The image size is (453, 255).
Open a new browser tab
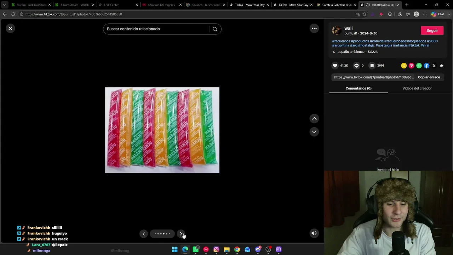tap(407, 5)
